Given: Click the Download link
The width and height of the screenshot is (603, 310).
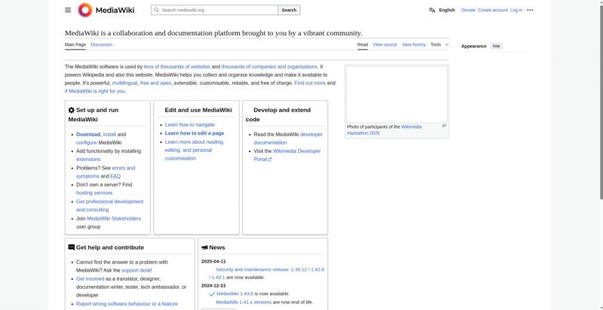Looking at the screenshot, I should click(88, 135).
